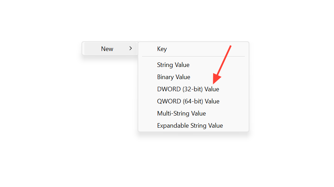Click empty white space below the submenu
Screen dimensions: 334x187
pos(193,160)
